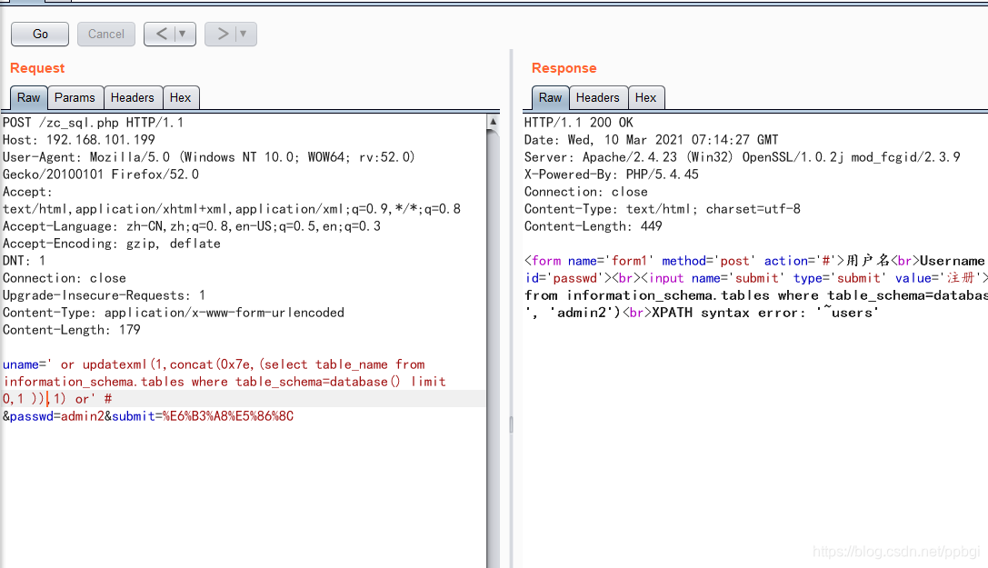Click the response Date header line

click(651, 140)
